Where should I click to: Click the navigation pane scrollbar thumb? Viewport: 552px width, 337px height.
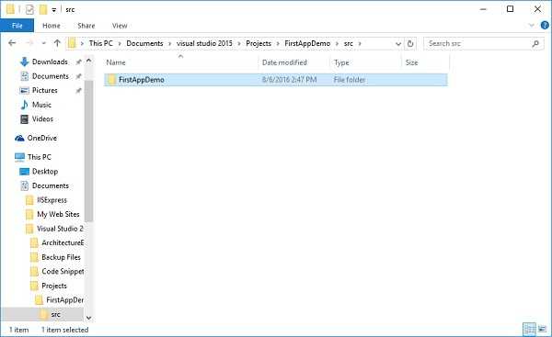88,152
